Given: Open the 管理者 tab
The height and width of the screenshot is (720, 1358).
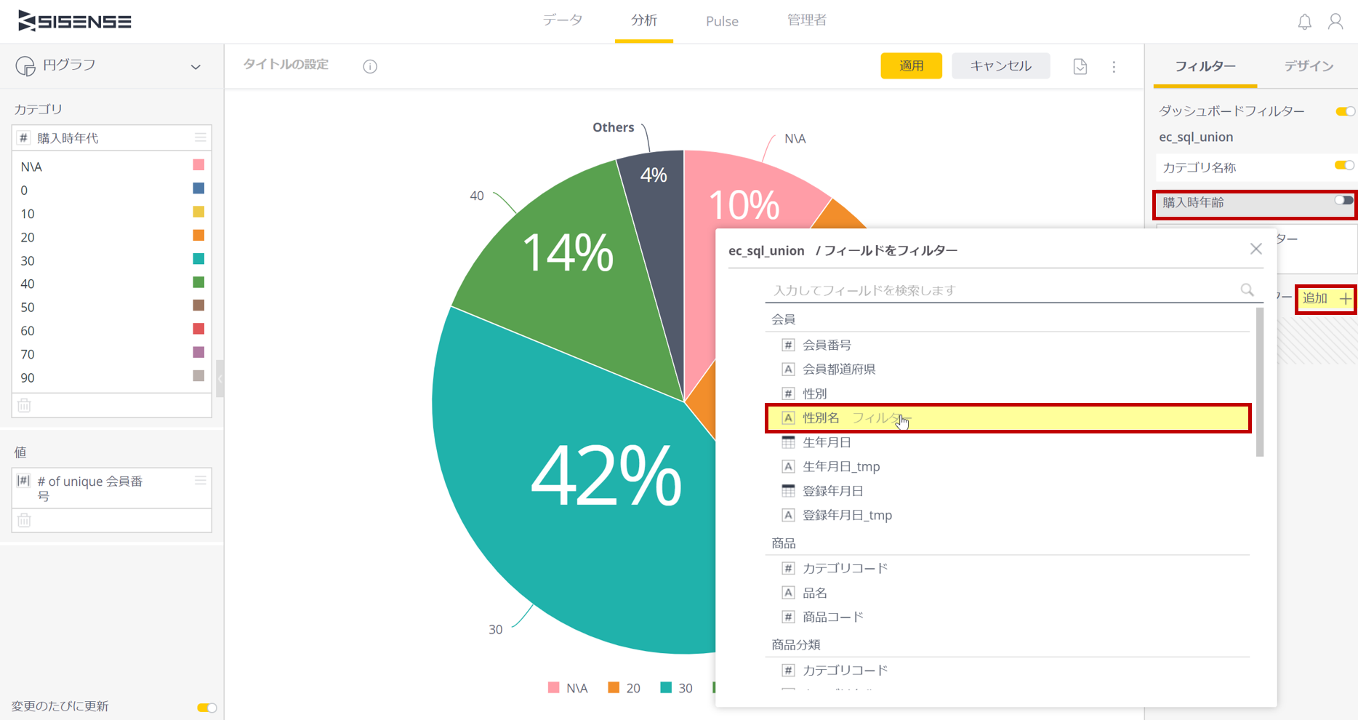Looking at the screenshot, I should [x=807, y=20].
